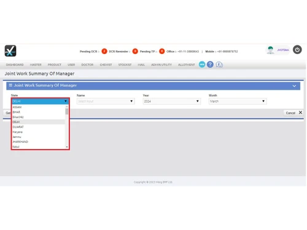
Task: Click the Pending DCR red count badge
Action: [x=104, y=51]
